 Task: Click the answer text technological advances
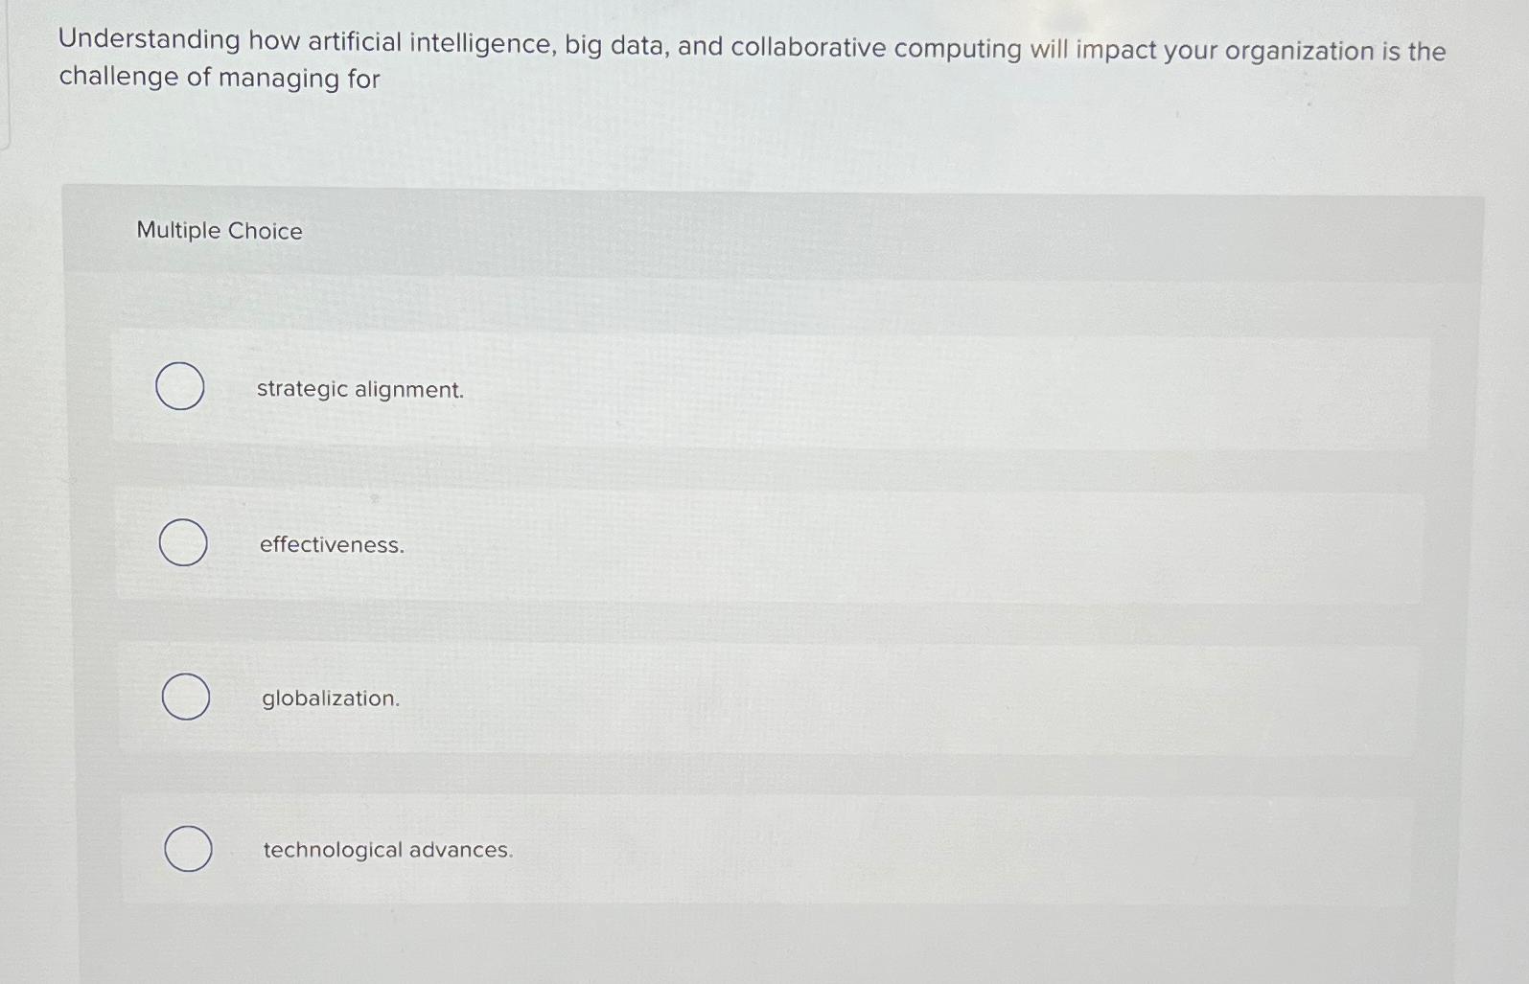387,851
